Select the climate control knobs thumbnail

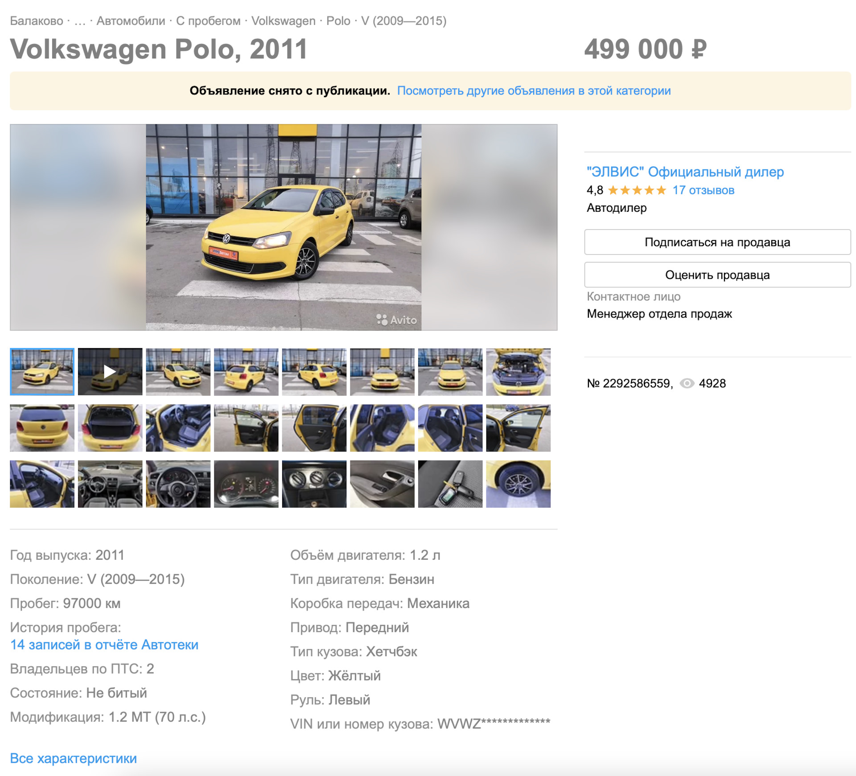click(314, 484)
